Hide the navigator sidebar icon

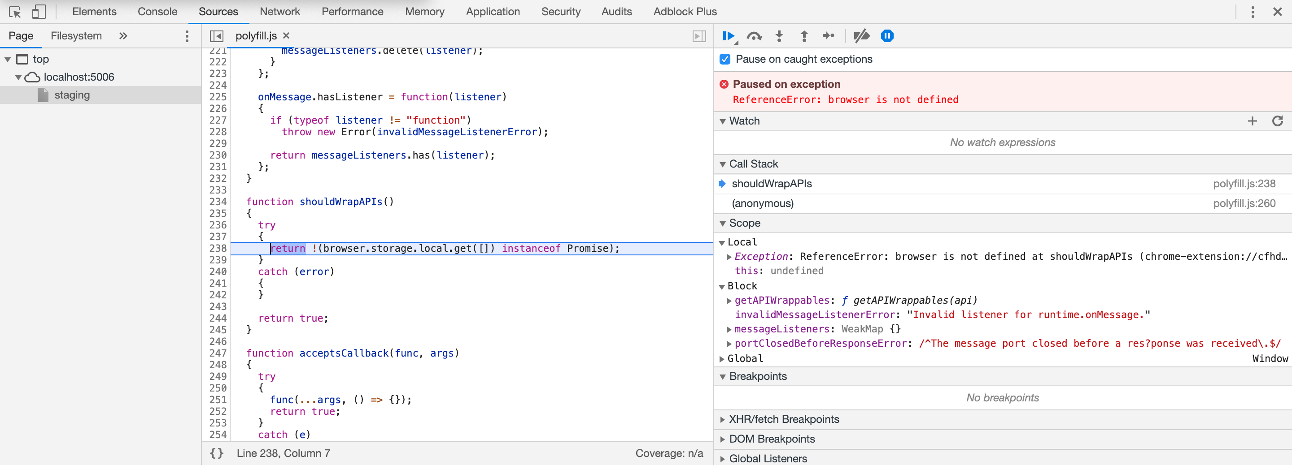click(216, 36)
